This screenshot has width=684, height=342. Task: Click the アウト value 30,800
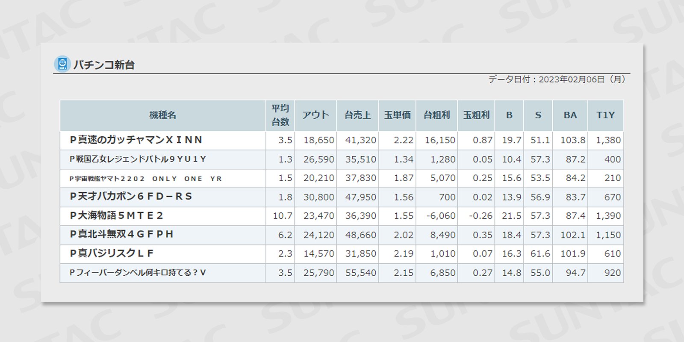pos(319,197)
